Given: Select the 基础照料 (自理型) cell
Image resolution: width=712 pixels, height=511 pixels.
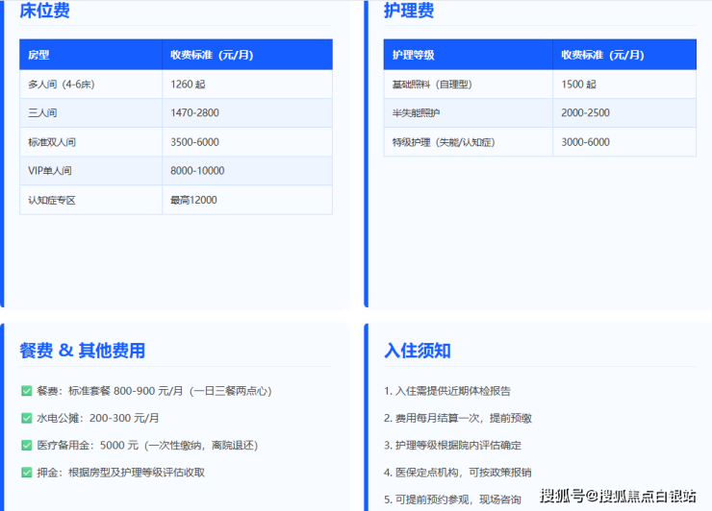Looking at the screenshot, I should (x=469, y=85).
